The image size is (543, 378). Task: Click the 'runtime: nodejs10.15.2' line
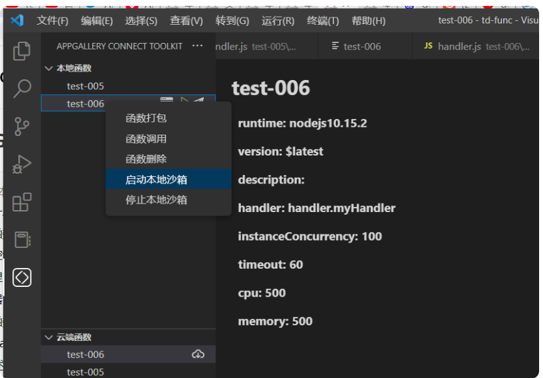(302, 123)
